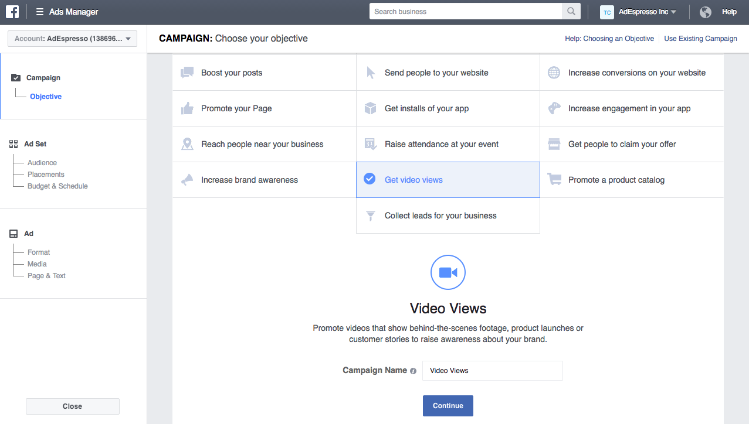
Task: Choose Collect leads for your business
Action: pyautogui.click(x=440, y=216)
